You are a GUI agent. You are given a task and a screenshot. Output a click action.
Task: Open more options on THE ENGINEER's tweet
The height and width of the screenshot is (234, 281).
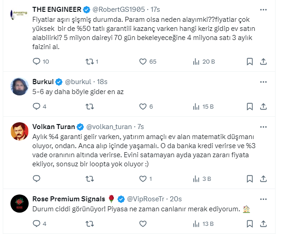click(x=263, y=9)
